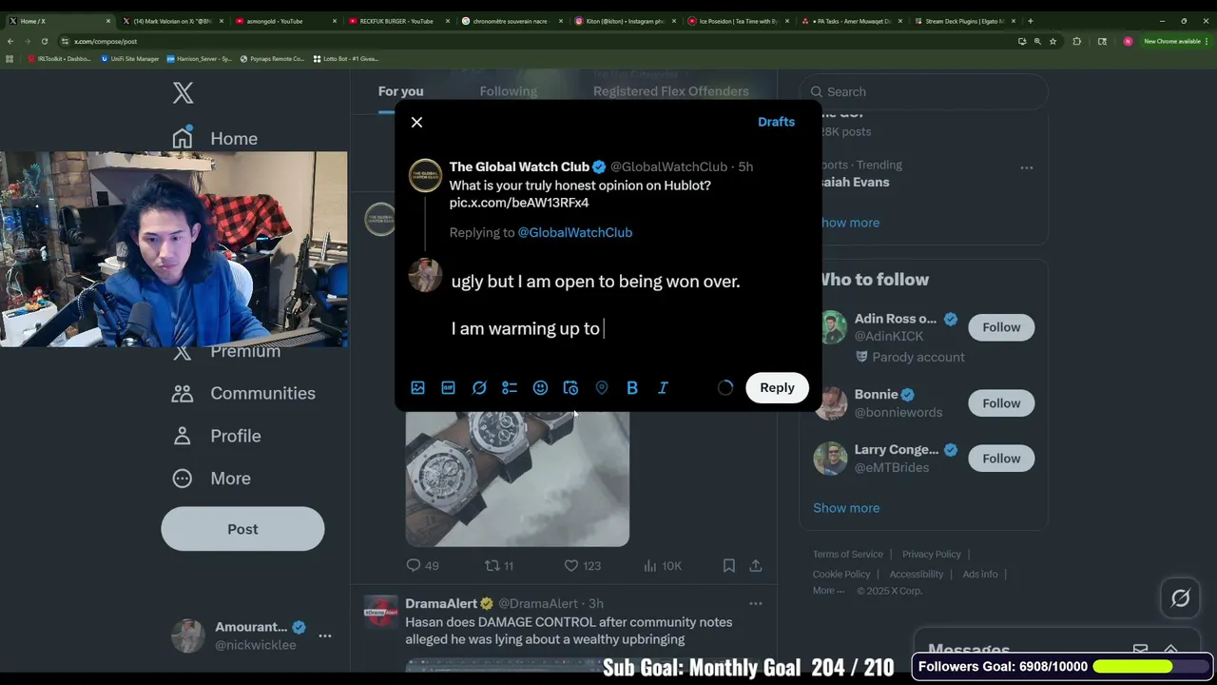This screenshot has height=685, width=1217.
Task: Open @GlobalWatchClub mention link
Action: tap(574, 232)
